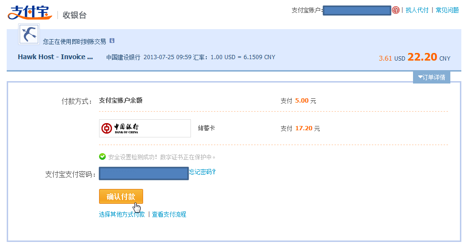Click the Bank of China logo box
This screenshot has height=251, width=469.
pyautogui.click(x=145, y=128)
